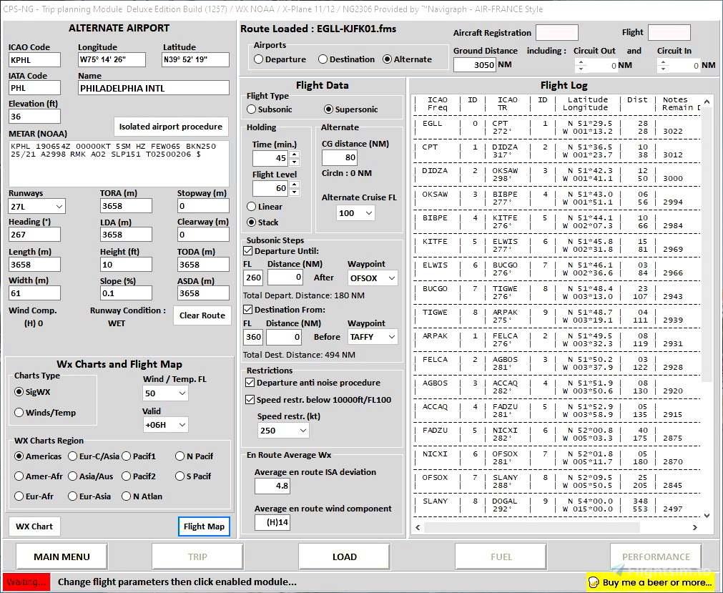Click the Flight number field
The height and width of the screenshot is (593, 723).
coord(669,33)
